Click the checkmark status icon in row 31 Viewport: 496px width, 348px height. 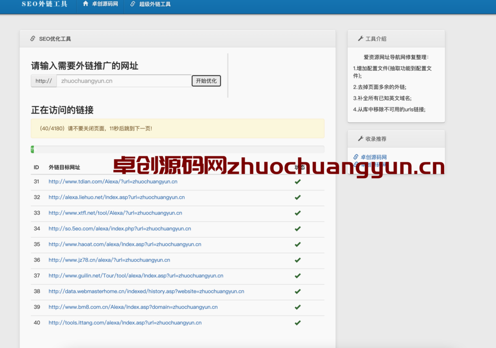point(298,182)
